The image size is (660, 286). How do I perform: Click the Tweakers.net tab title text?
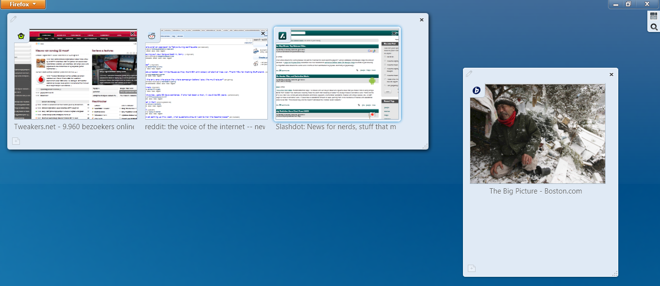74,127
